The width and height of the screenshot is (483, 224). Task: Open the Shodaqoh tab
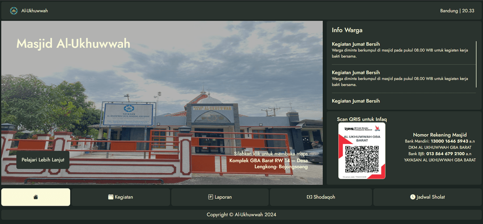pyautogui.click(x=321, y=197)
